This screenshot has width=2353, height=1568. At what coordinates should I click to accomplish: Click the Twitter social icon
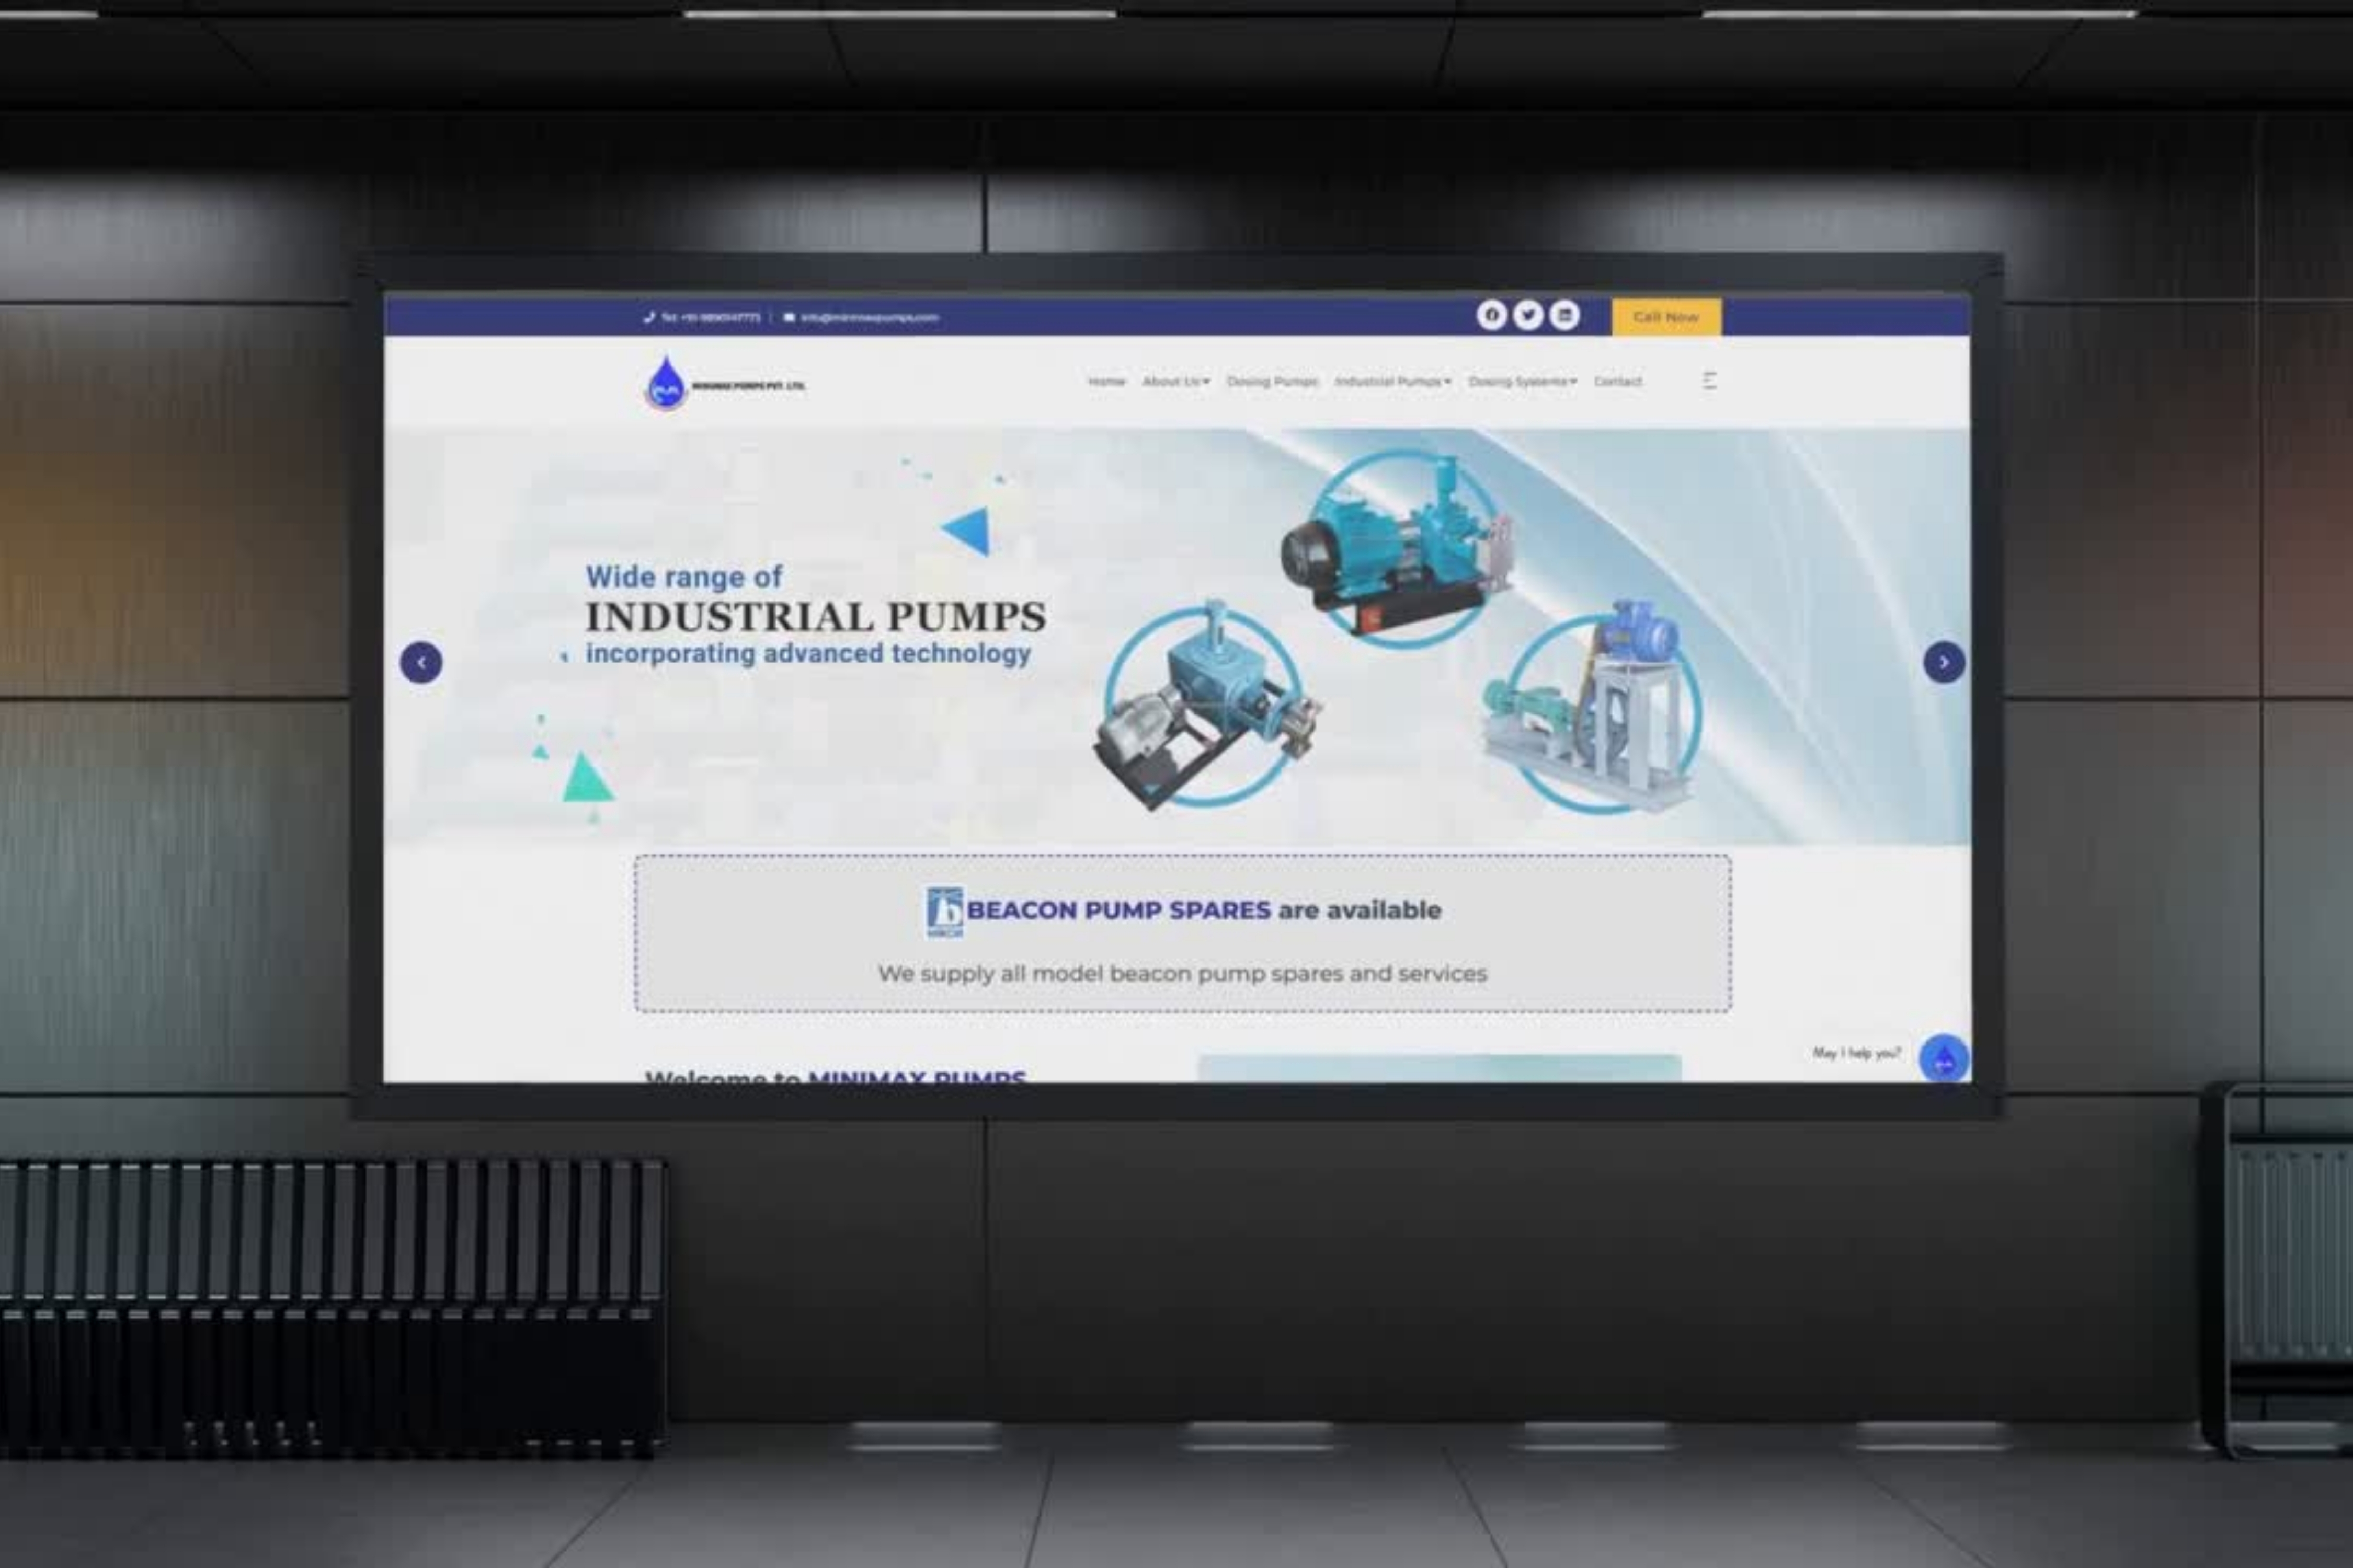[1528, 315]
